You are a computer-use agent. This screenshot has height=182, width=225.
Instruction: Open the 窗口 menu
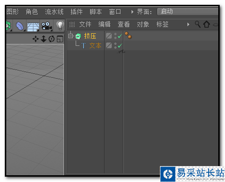[x=115, y=12]
